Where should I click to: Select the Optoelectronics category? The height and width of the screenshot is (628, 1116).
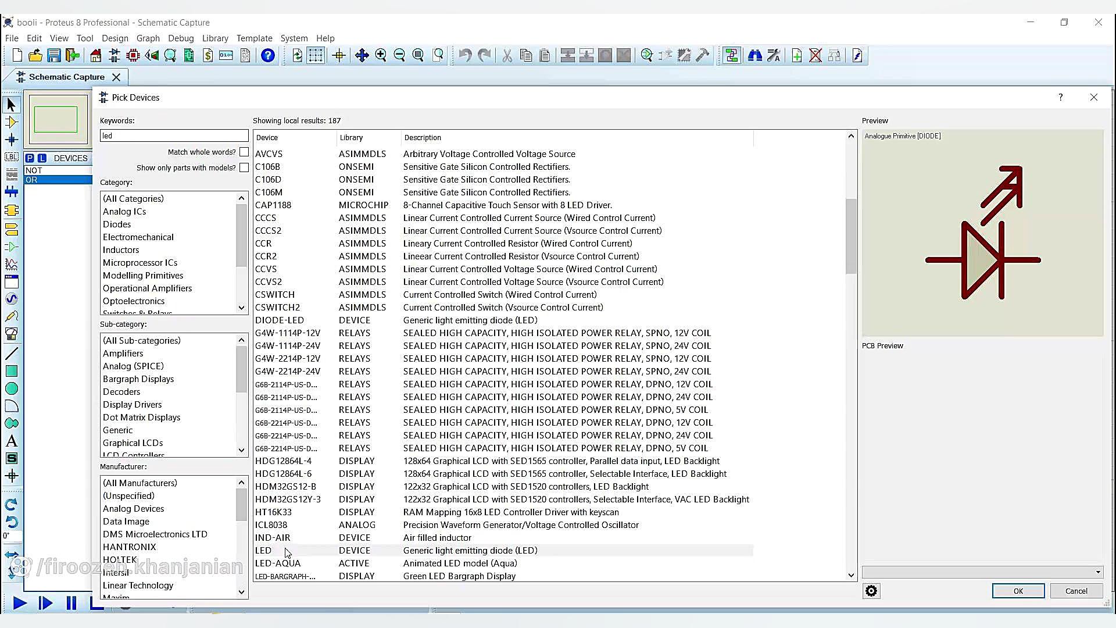click(134, 301)
